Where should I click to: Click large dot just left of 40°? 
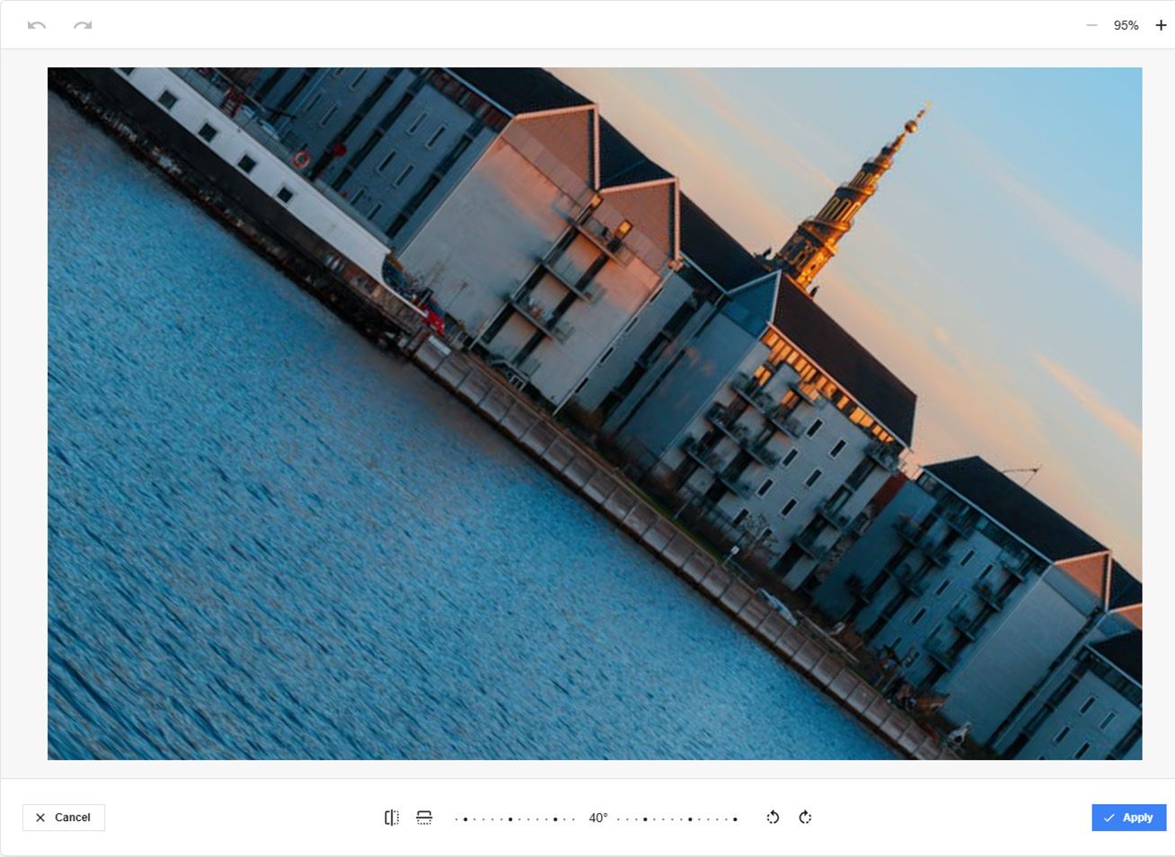coord(555,819)
